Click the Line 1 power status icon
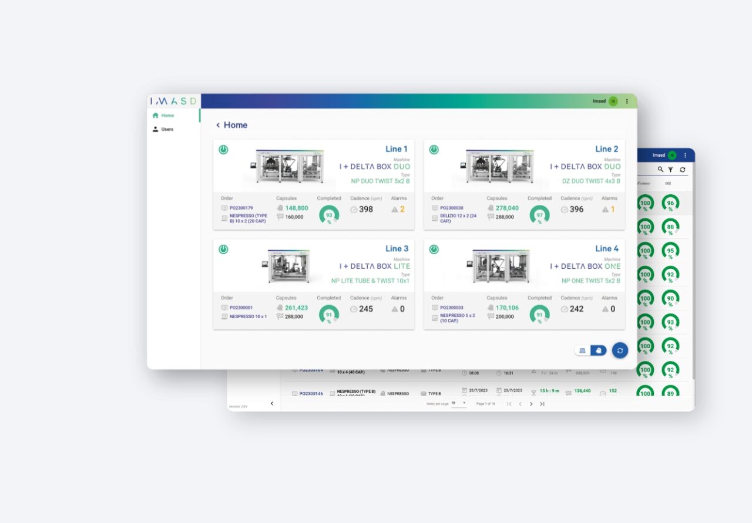 [x=223, y=150]
